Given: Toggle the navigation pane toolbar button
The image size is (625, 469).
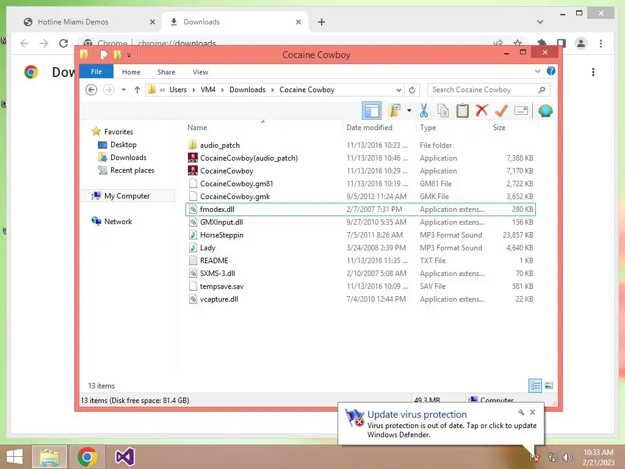Looking at the screenshot, I should [372, 111].
